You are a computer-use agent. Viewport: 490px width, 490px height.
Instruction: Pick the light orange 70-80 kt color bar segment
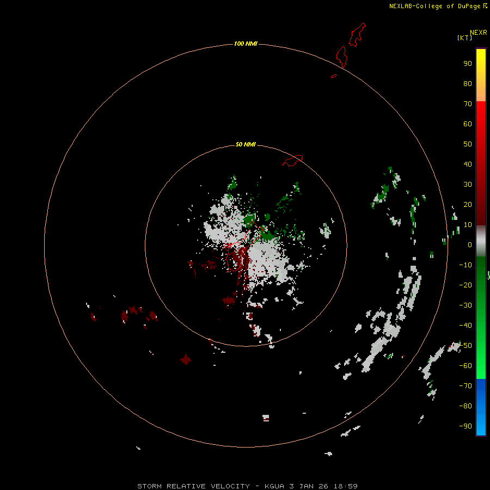(x=481, y=92)
